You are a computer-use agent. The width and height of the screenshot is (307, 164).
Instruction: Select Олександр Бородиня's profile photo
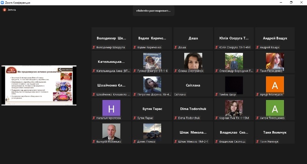(x=234, y=61)
